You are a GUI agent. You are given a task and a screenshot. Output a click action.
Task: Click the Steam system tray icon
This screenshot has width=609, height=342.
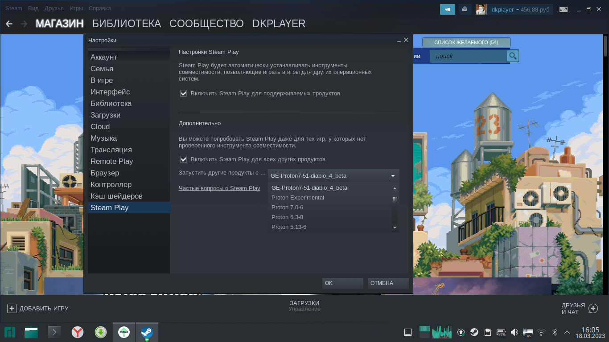[x=474, y=332]
